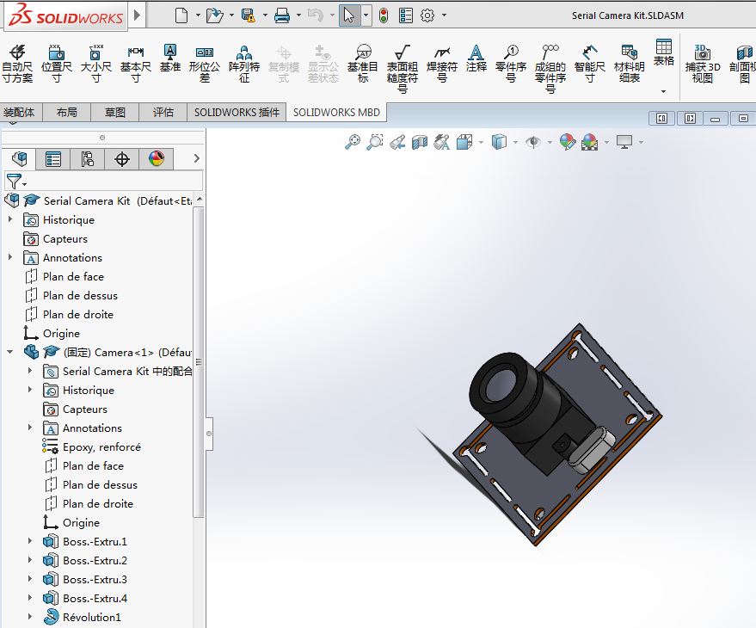Open the New document dropdown arrow
Image resolution: width=756 pixels, height=628 pixels.
(198, 15)
